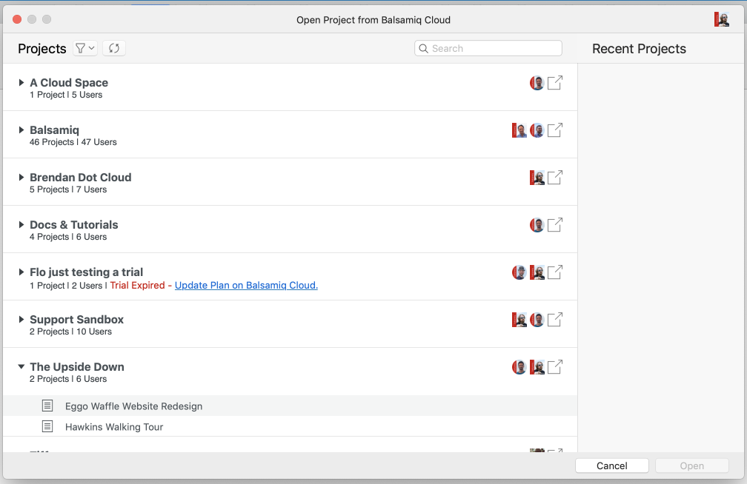The height and width of the screenshot is (484, 747).
Task: Expand the A Cloud Space group
Action: click(x=21, y=83)
